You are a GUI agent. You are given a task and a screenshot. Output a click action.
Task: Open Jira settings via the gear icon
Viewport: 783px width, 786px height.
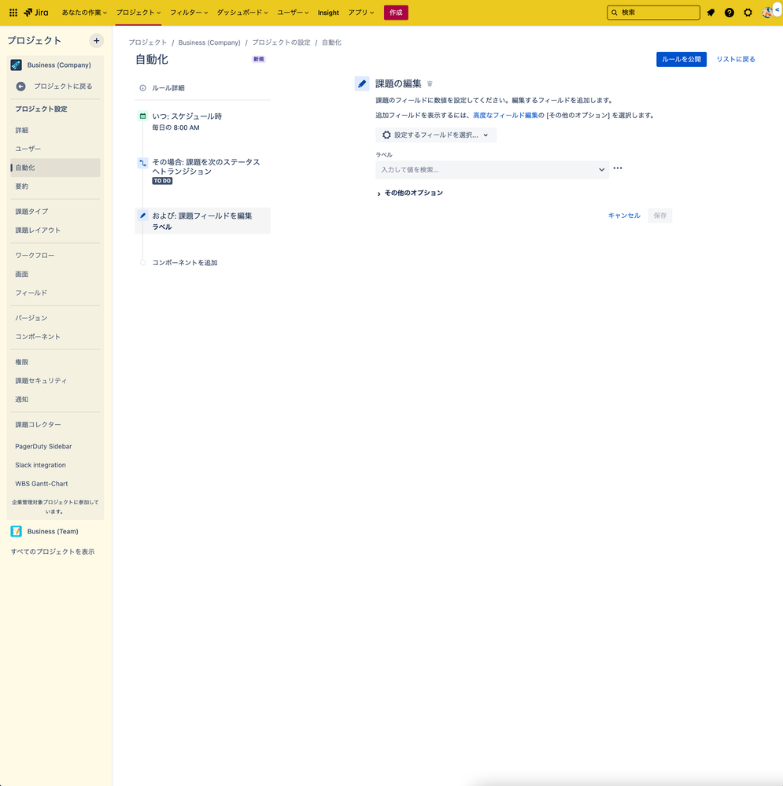pos(748,12)
